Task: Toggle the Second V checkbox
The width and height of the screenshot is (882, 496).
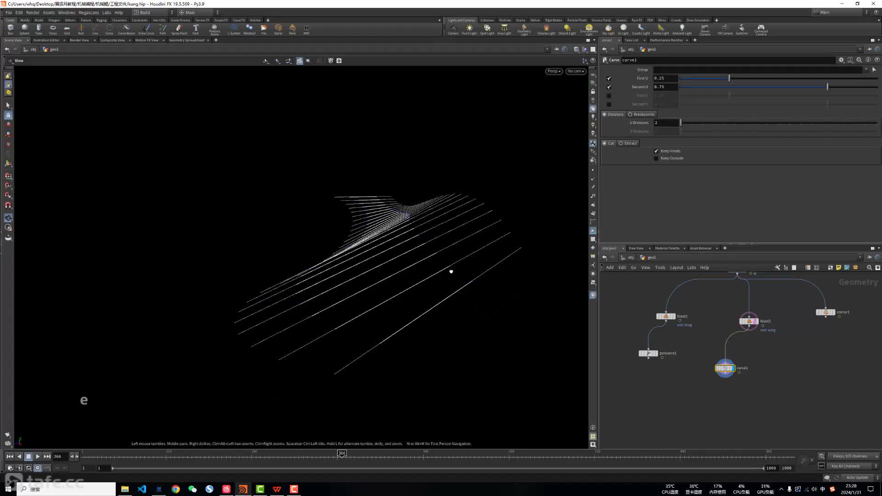Action: point(609,105)
